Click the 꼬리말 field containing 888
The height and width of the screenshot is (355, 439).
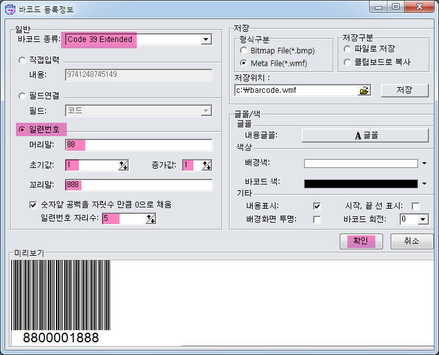tap(139, 185)
